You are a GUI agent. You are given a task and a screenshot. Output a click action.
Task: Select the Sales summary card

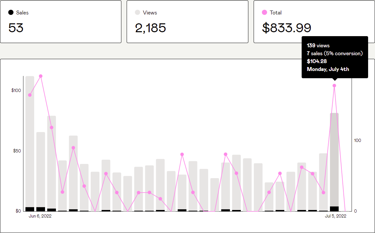point(61,22)
